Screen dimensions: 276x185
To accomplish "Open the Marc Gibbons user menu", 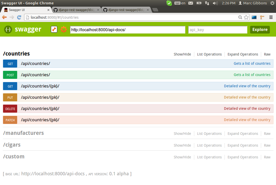I will point(253,3).
